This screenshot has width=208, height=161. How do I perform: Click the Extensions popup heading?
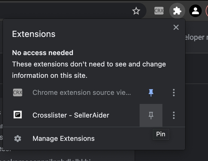(34, 34)
